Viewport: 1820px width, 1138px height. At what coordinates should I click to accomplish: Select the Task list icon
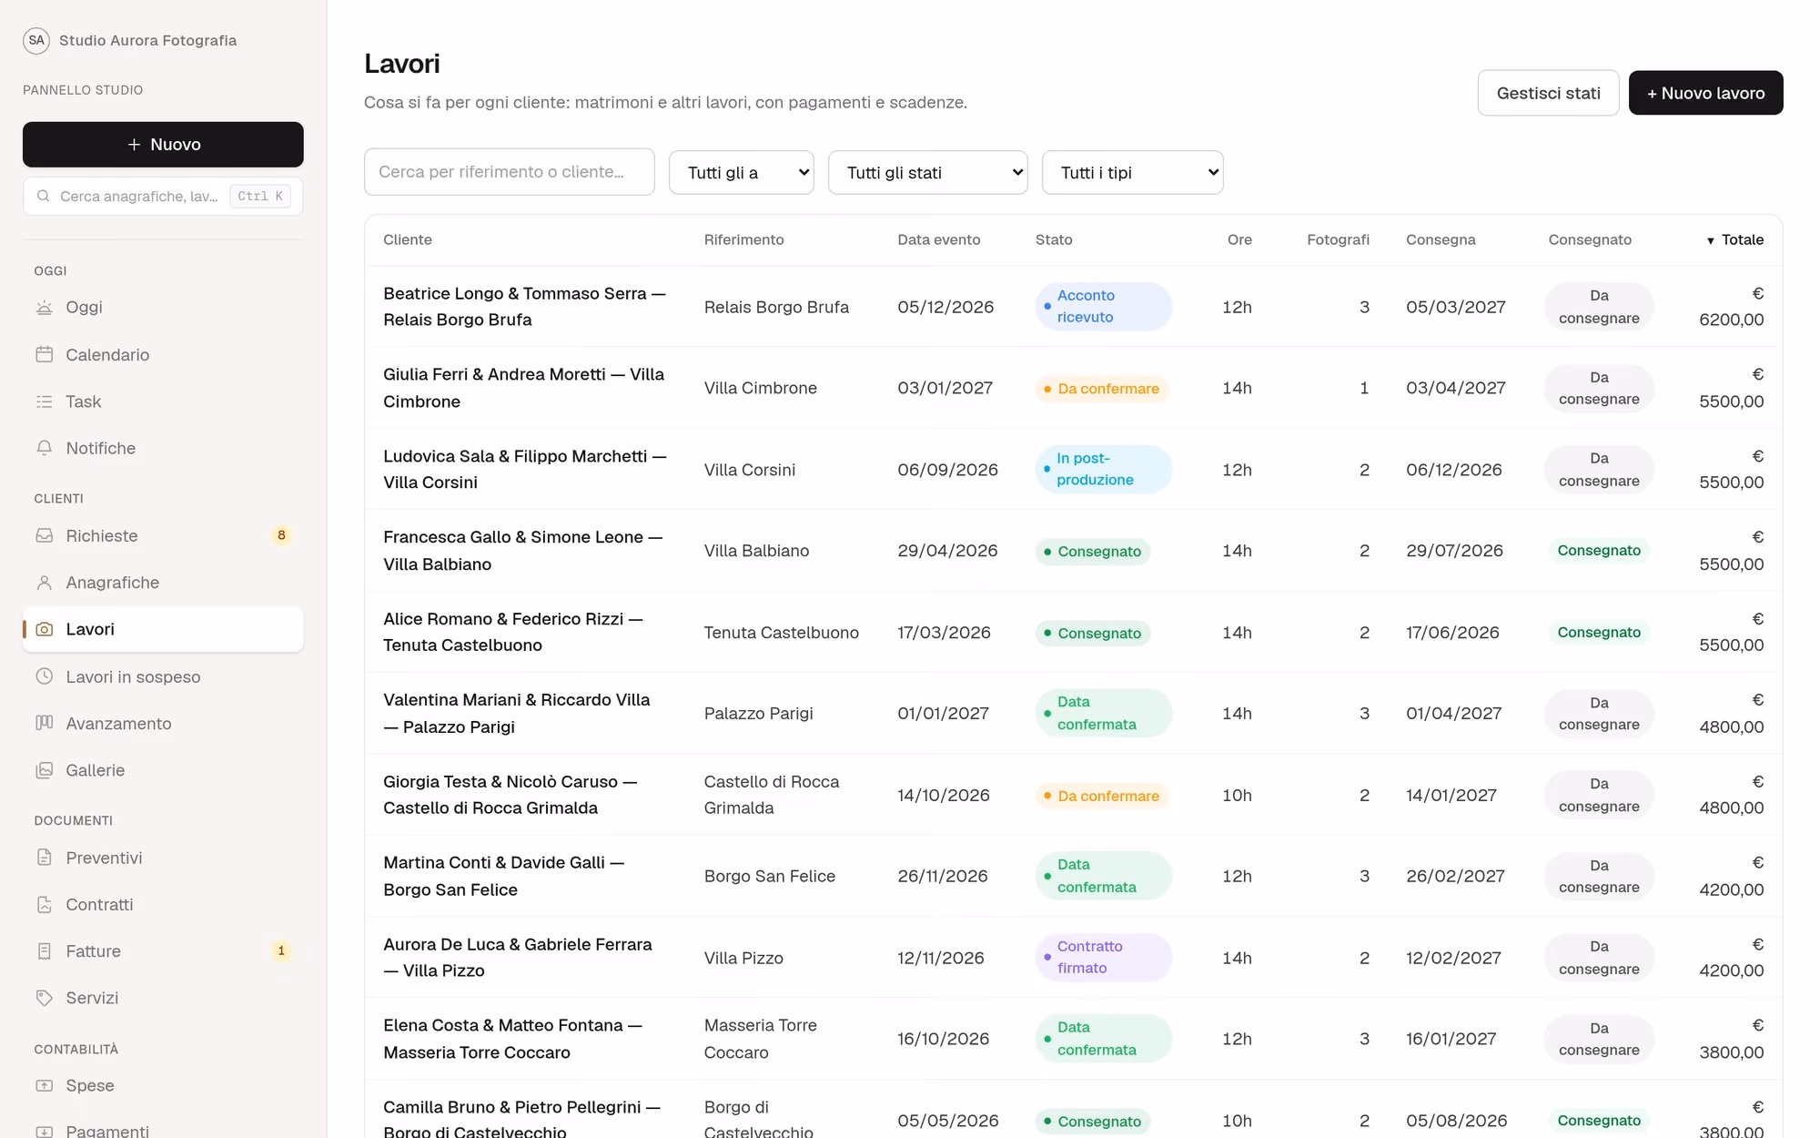point(44,401)
